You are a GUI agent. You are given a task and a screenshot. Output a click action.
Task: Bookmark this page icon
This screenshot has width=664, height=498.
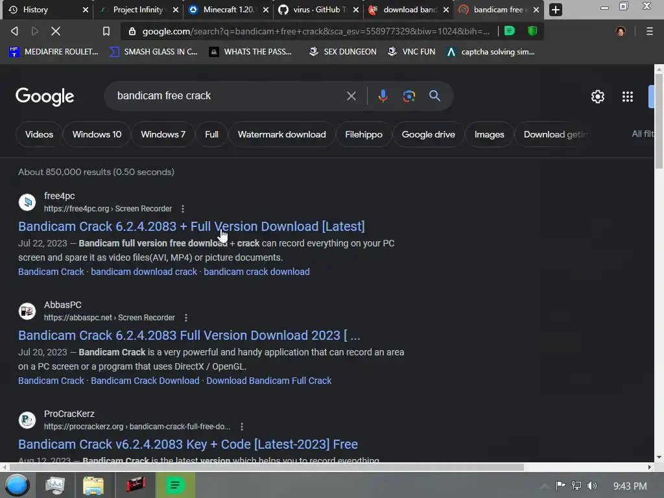pyautogui.click(x=106, y=31)
